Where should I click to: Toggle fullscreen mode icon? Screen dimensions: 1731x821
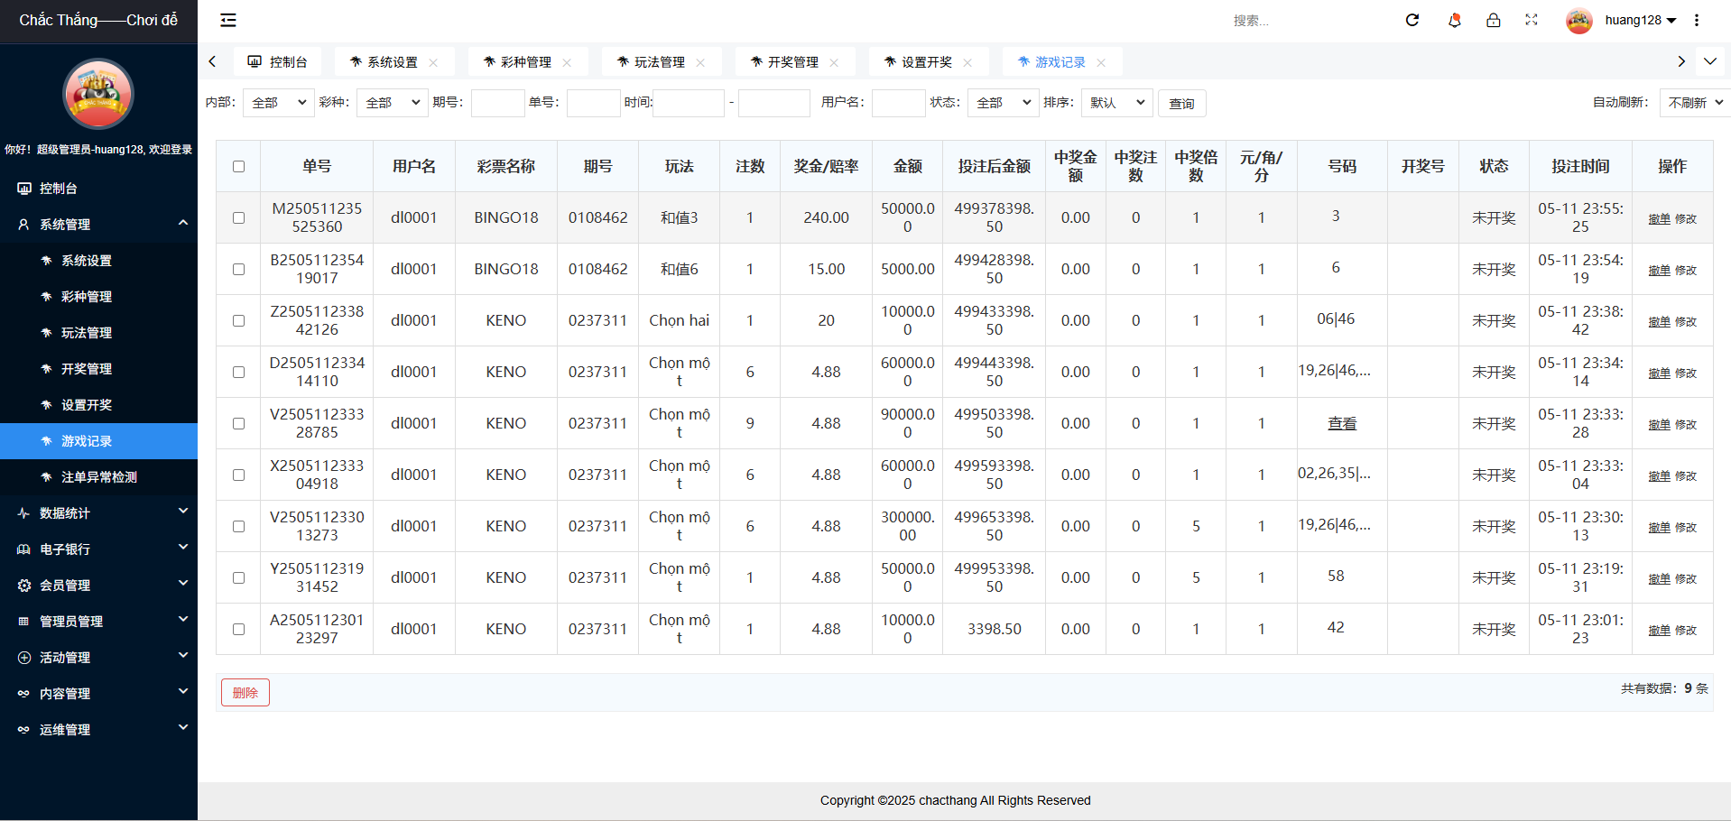point(1532,20)
